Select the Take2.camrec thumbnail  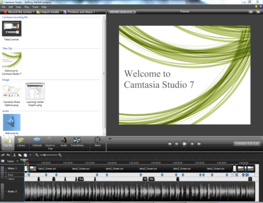coord(12,28)
